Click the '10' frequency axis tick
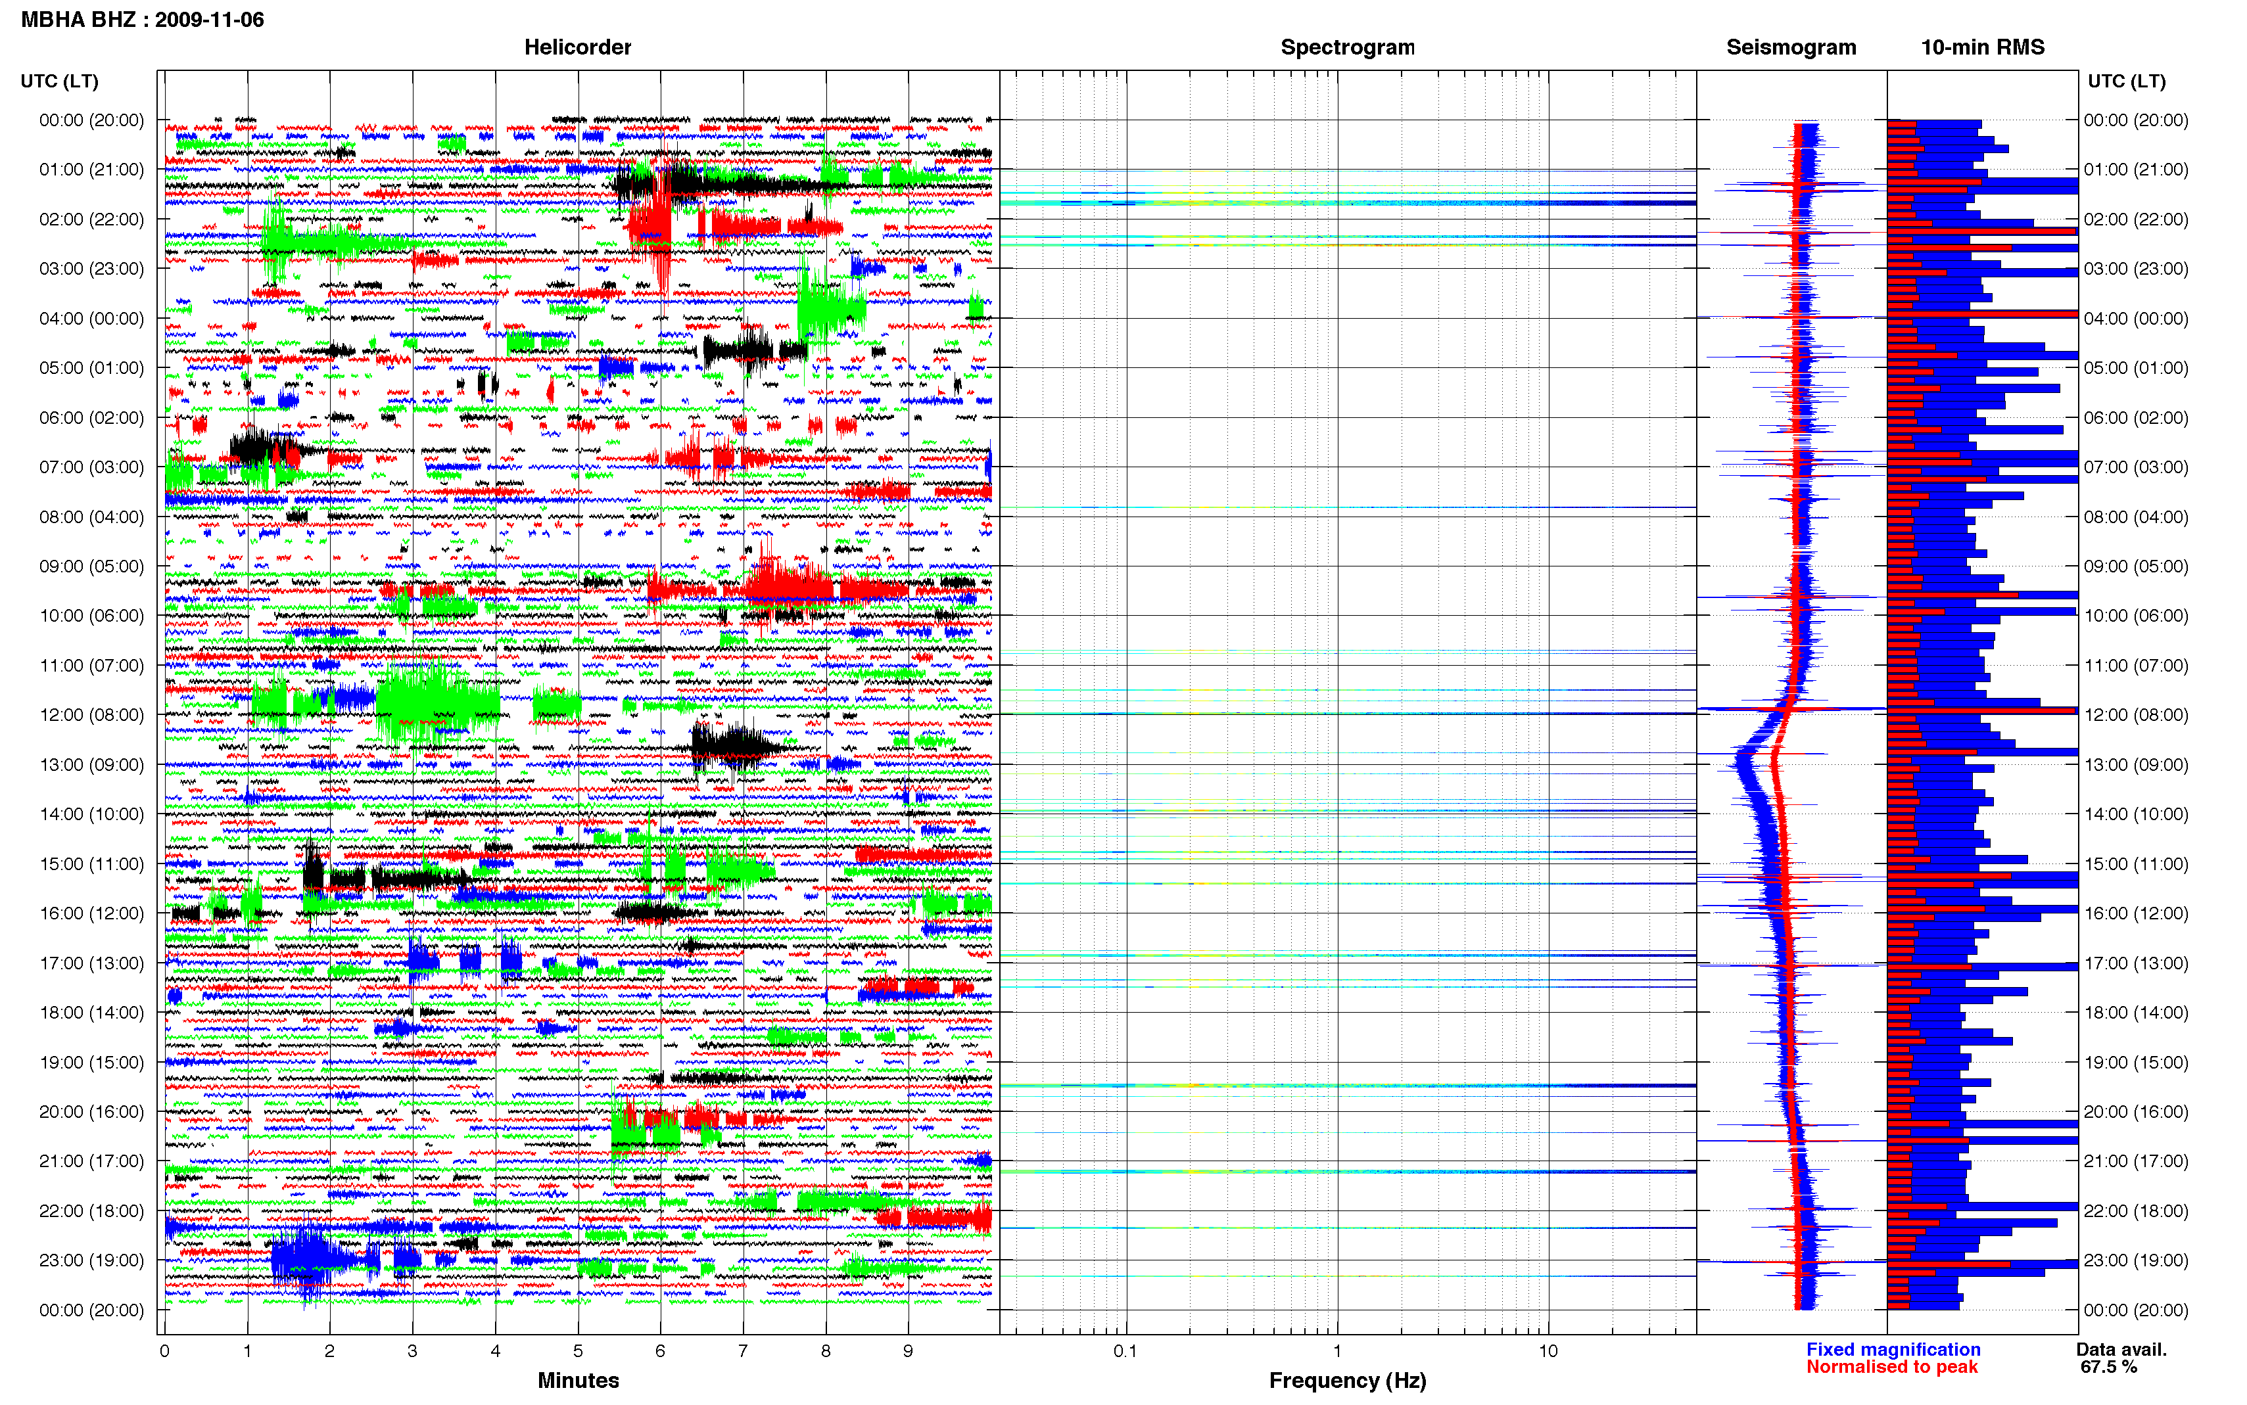Image resolution: width=2247 pixels, height=1405 pixels. click(x=1548, y=1351)
